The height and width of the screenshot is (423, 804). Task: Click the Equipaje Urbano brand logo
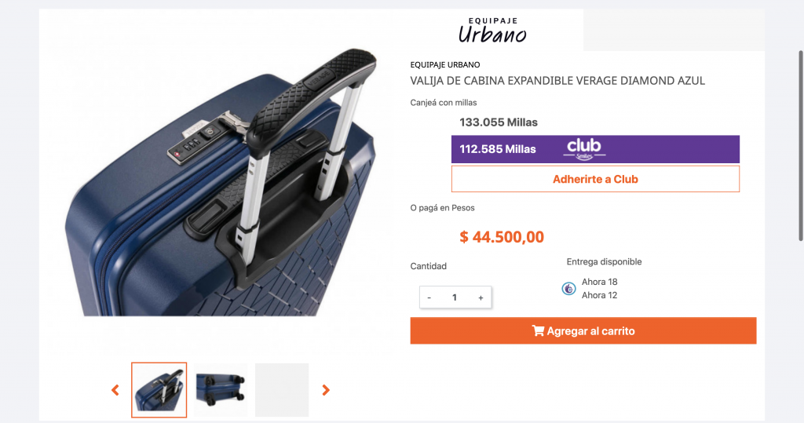click(492, 31)
